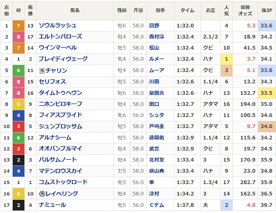Click the boxed 外 icon beside チャリン
The height and width of the screenshot is (213, 276).
click(42, 71)
